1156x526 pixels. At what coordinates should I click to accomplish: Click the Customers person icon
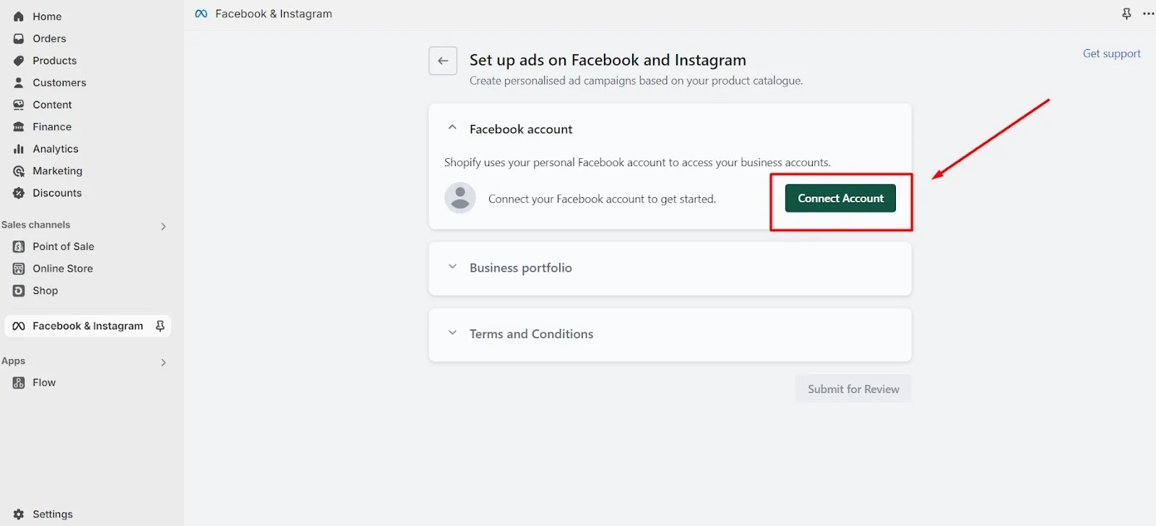19,83
